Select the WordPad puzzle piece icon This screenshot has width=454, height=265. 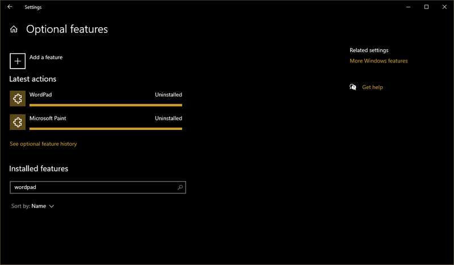click(x=18, y=99)
